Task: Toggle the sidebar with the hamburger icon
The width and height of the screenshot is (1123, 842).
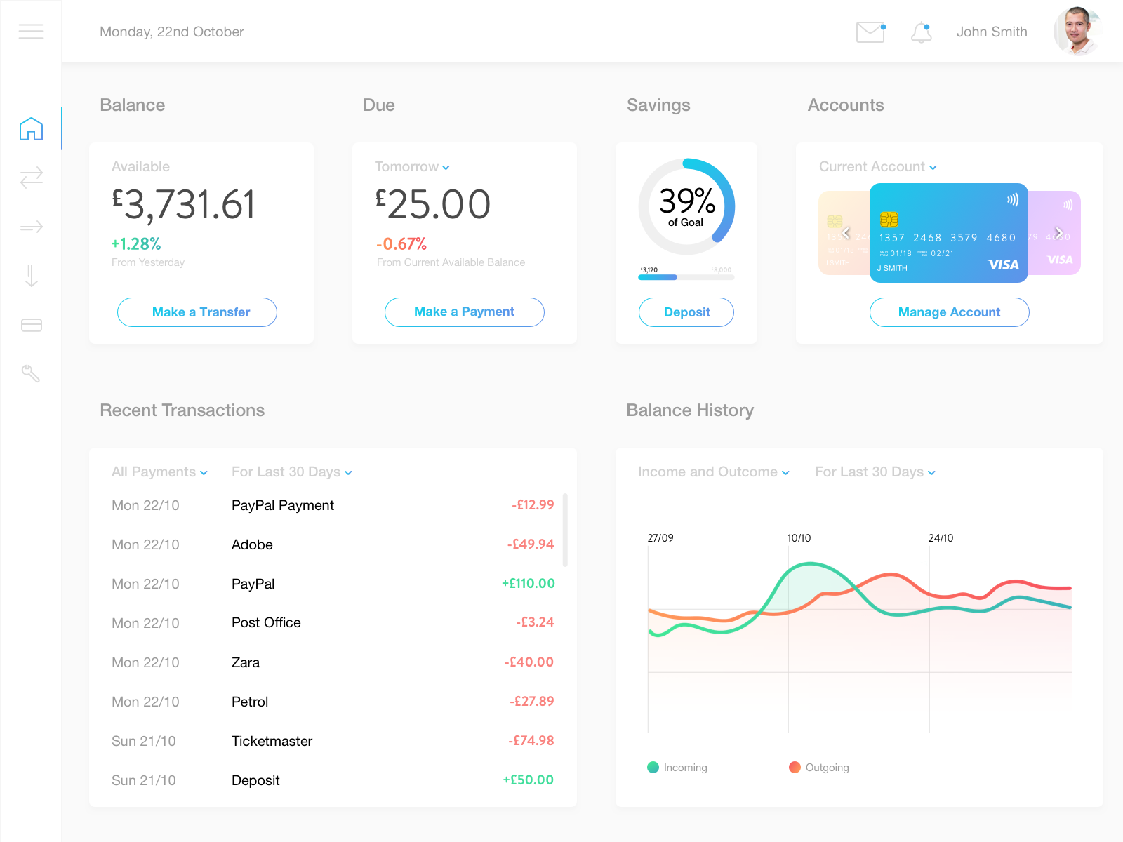Action: click(x=31, y=31)
